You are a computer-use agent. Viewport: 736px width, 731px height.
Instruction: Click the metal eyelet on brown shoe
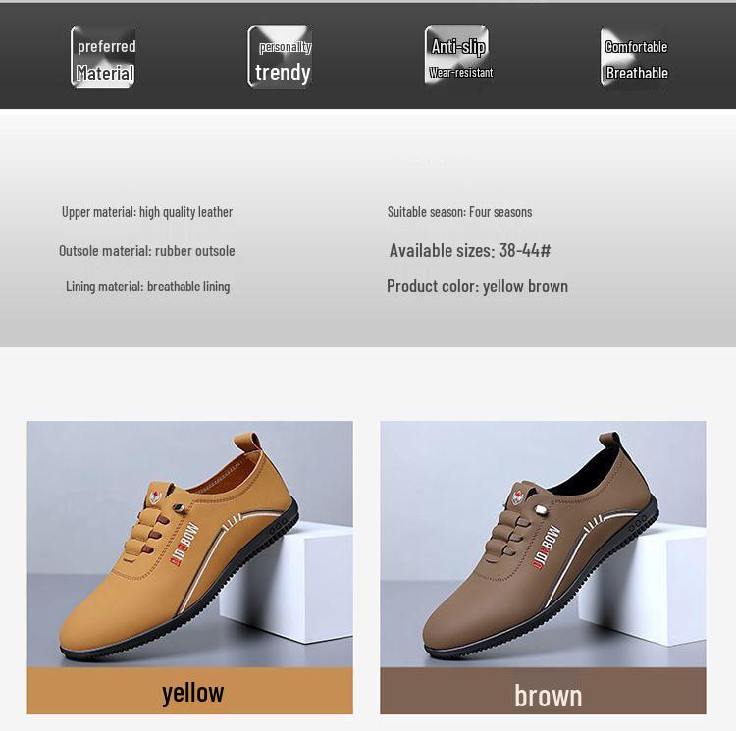coord(542,510)
